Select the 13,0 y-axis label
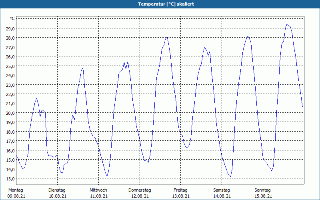 (x=10, y=178)
